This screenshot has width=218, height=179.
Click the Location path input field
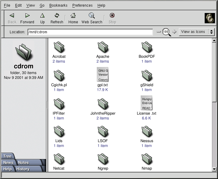pos(90,32)
